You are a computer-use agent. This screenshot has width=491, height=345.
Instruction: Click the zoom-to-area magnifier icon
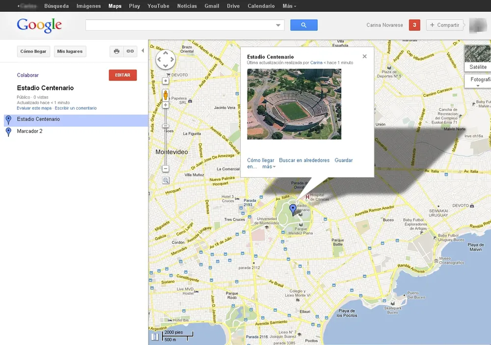point(165,180)
